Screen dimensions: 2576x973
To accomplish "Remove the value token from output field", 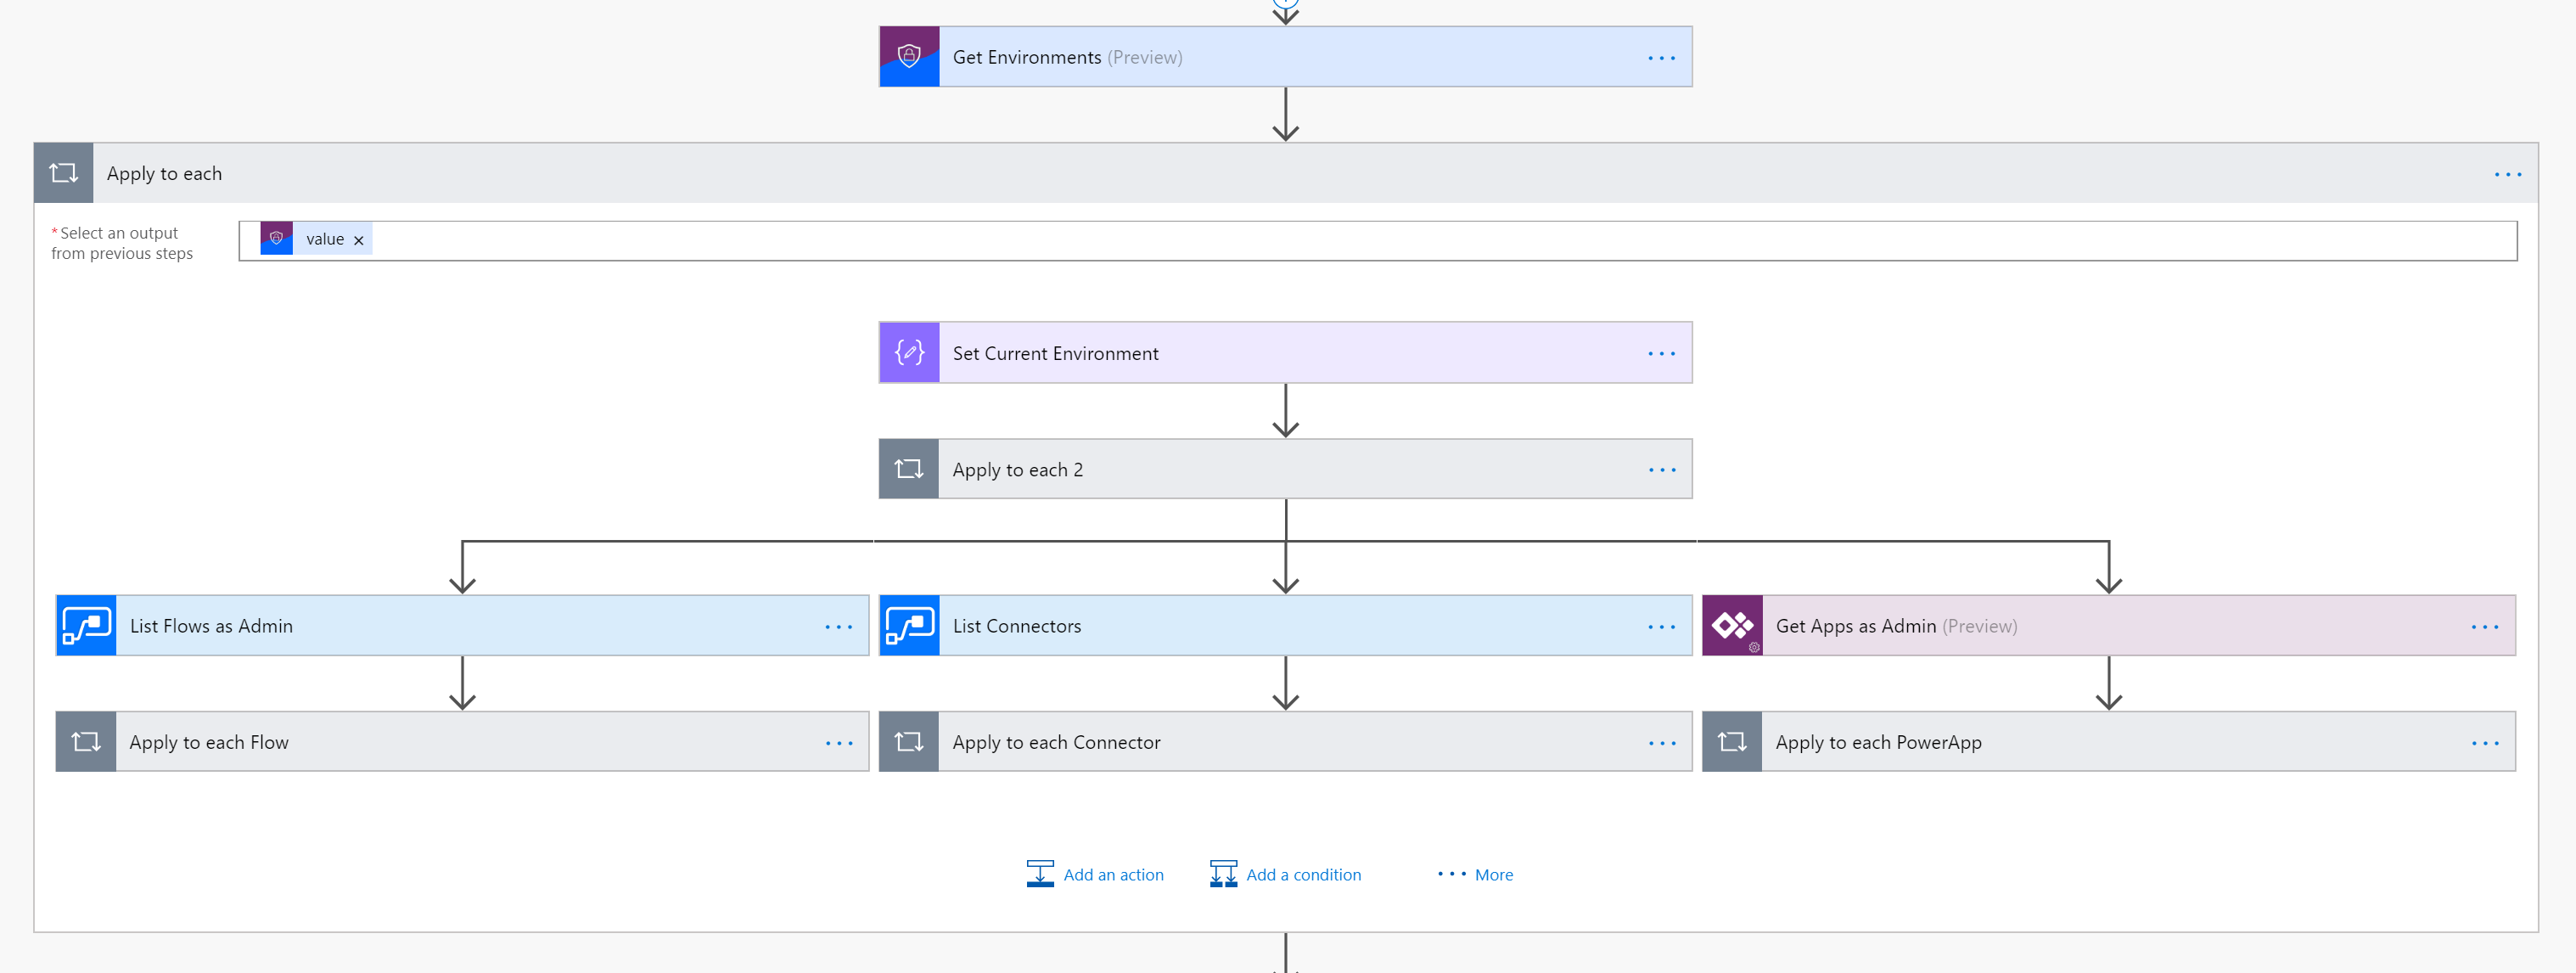I will (x=359, y=240).
